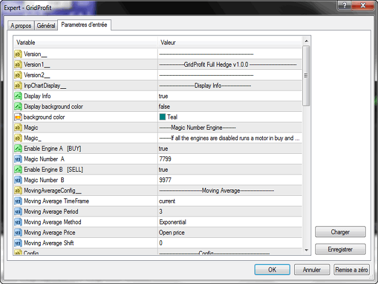Screen dimensions: 378x284
Task: Select the Magic Number A value 7799
Action: [165, 159]
